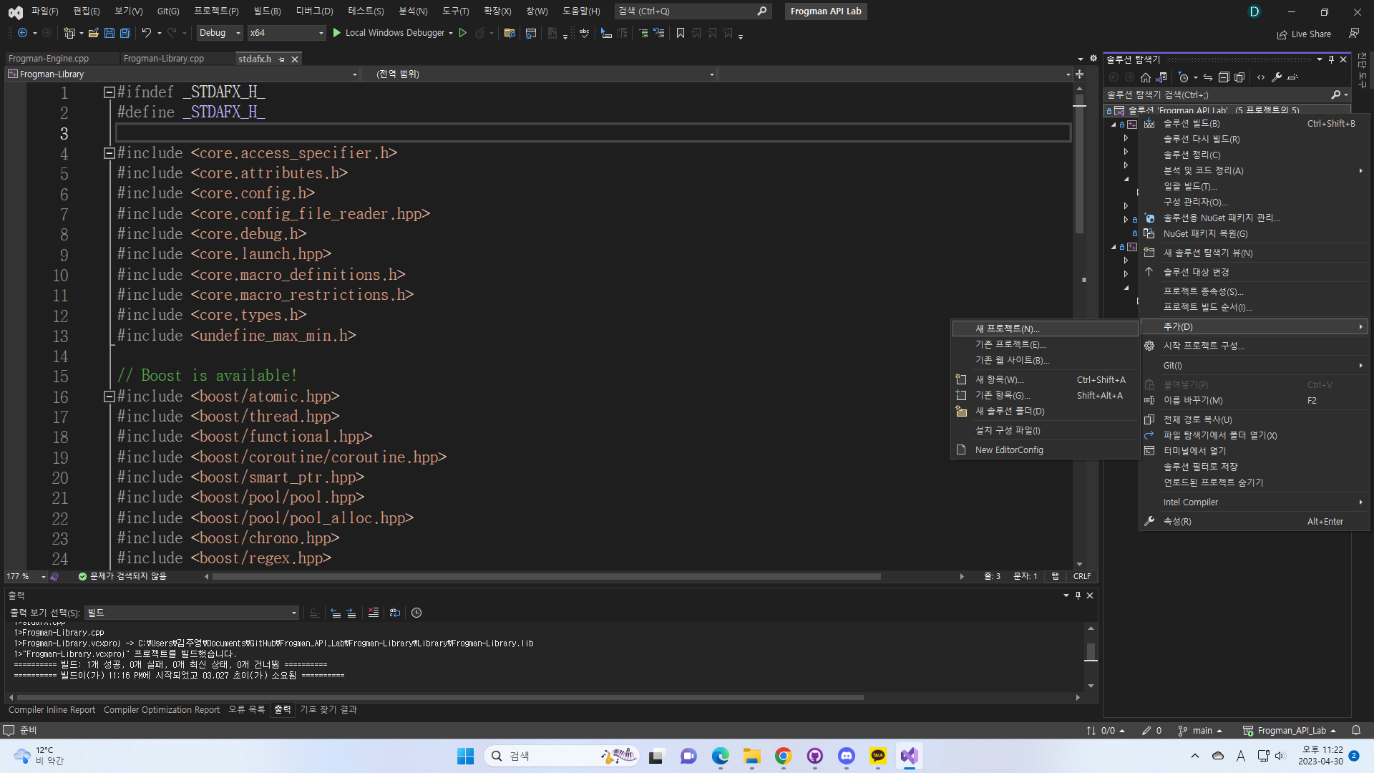Image resolution: width=1374 pixels, height=773 pixels.
Task: Click Show All Files icon in Solution Explorer
Action: pos(1239,77)
